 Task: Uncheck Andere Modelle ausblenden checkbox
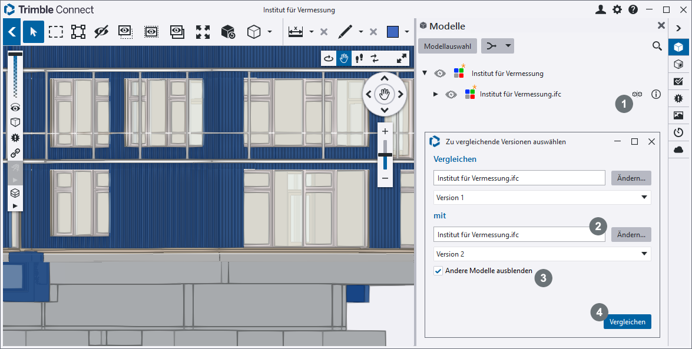pyautogui.click(x=438, y=271)
